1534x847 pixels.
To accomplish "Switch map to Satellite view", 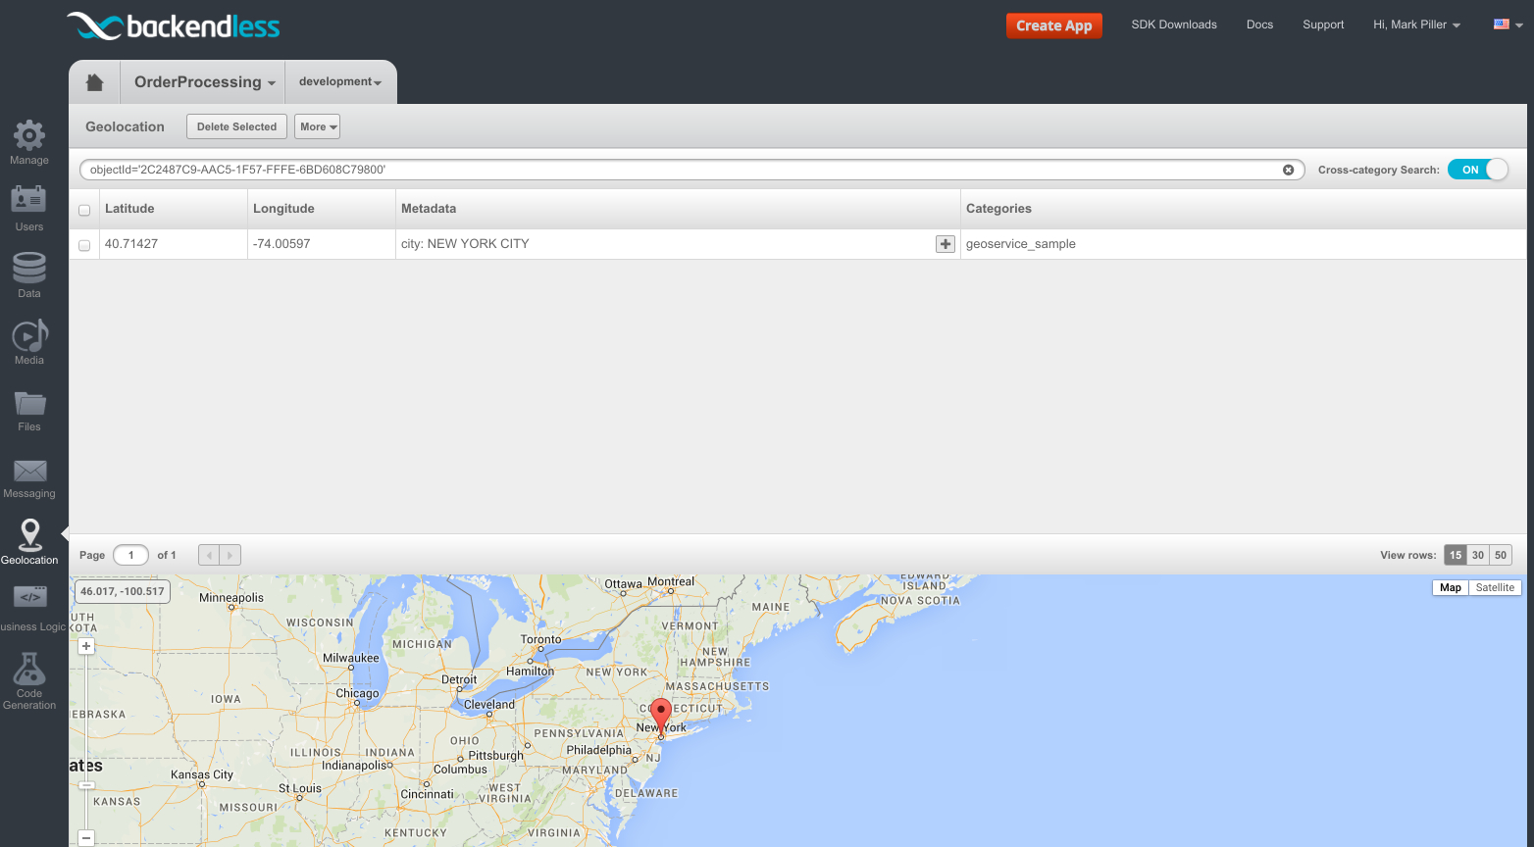I will (x=1495, y=587).
